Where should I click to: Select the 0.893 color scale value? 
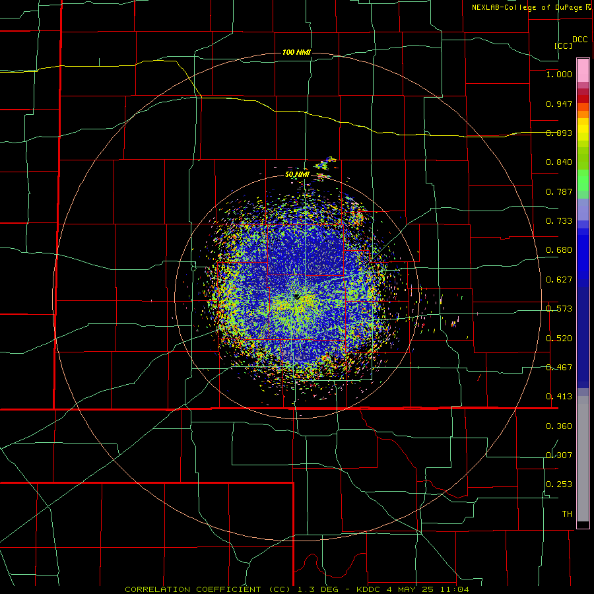559,133
